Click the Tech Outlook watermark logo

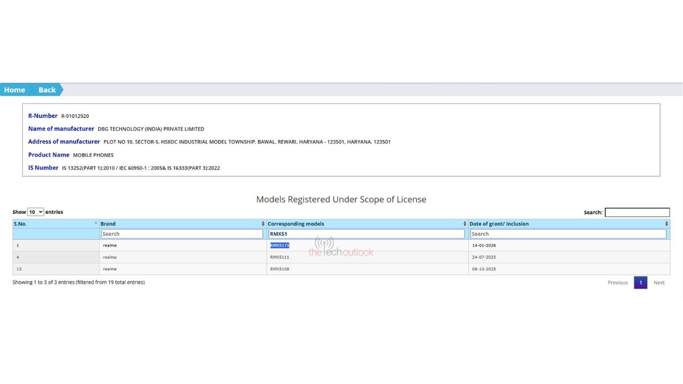[x=341, y=248]
